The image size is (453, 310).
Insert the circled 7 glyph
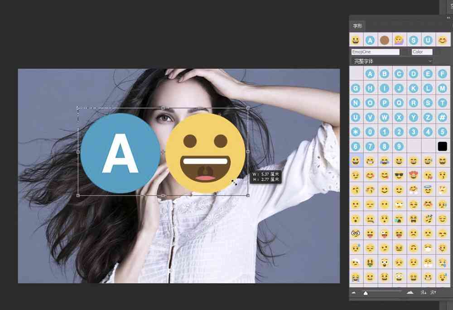[x=370, y=146]
